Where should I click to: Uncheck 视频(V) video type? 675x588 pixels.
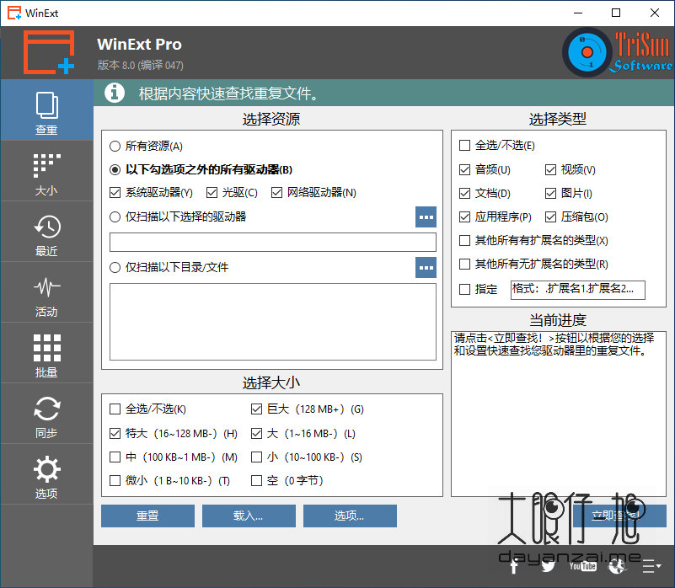[571, 169]
